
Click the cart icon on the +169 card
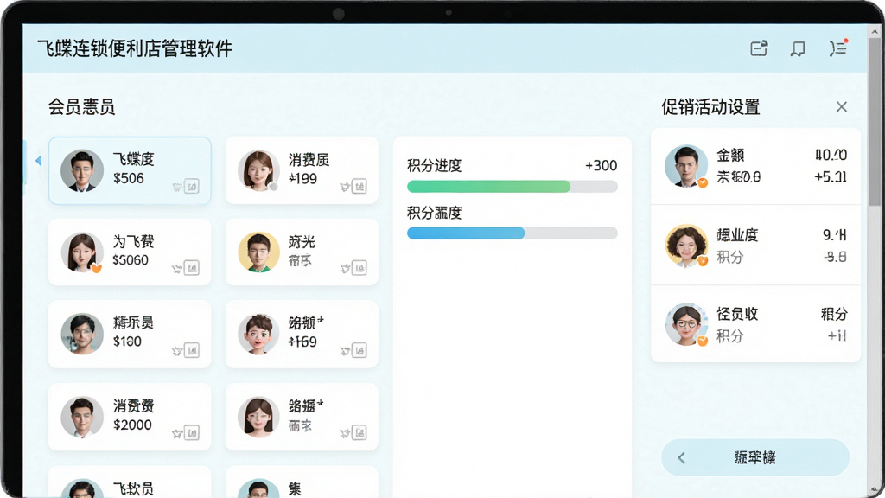[345, 351]
